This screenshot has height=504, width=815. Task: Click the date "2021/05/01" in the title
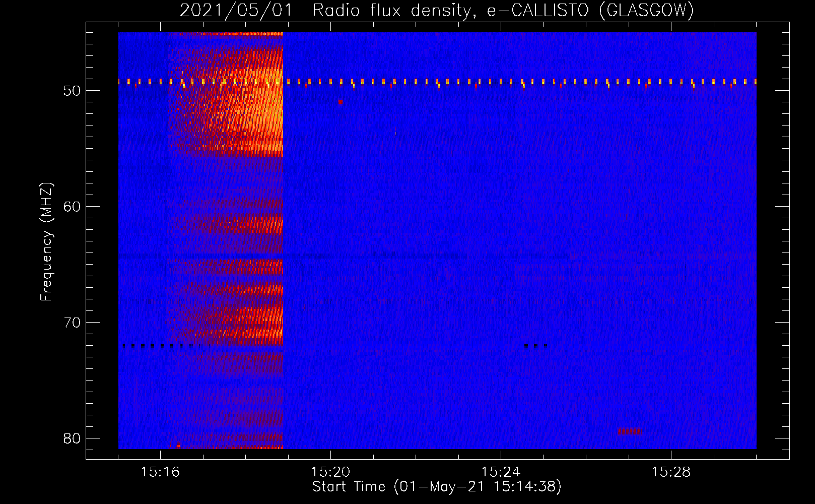(x=236, y=10)
